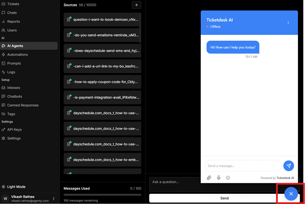Click document icon of -is-payment-integration-avail source

coord(69,97)
